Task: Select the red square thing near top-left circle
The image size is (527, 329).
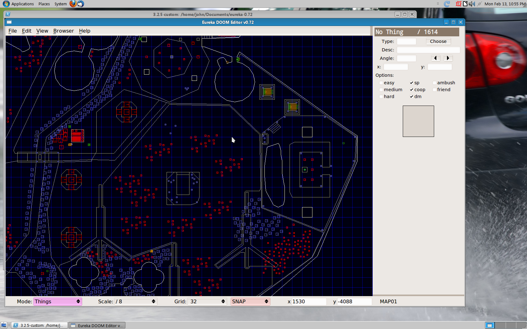Action: coord(80,47)
